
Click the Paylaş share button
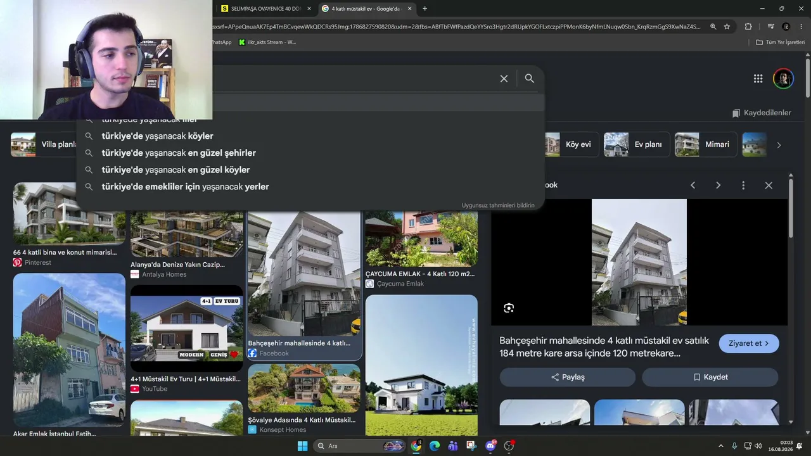pos(568,377)
